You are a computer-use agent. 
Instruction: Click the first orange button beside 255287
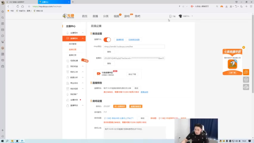tap(120, 106)
